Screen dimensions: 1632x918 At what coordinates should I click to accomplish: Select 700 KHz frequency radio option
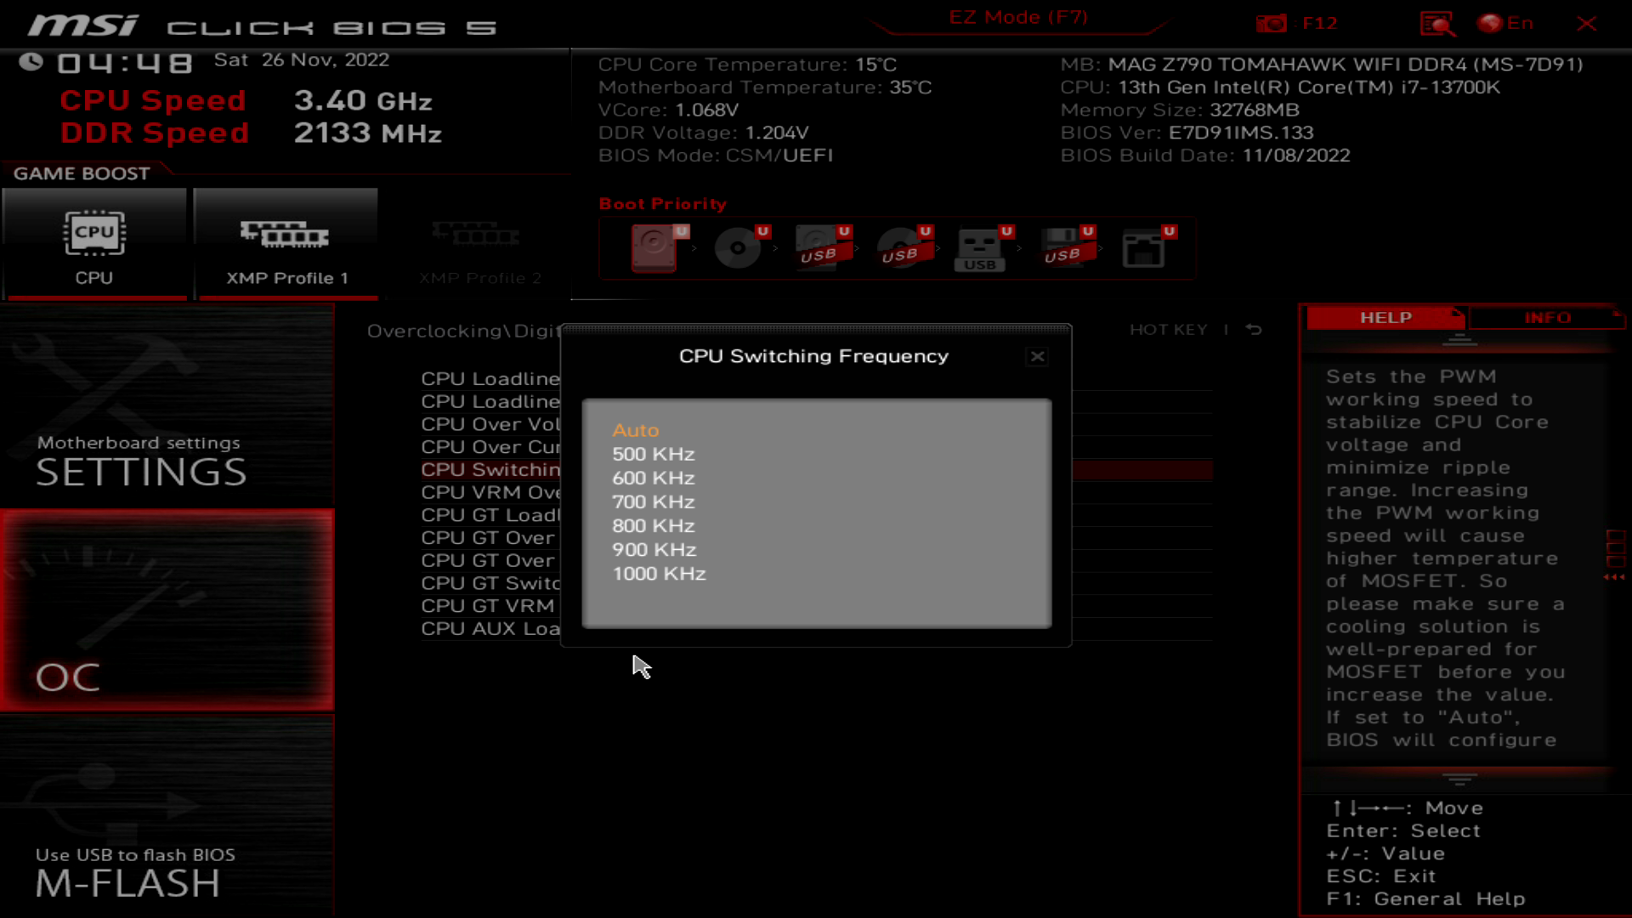point(652,501)
